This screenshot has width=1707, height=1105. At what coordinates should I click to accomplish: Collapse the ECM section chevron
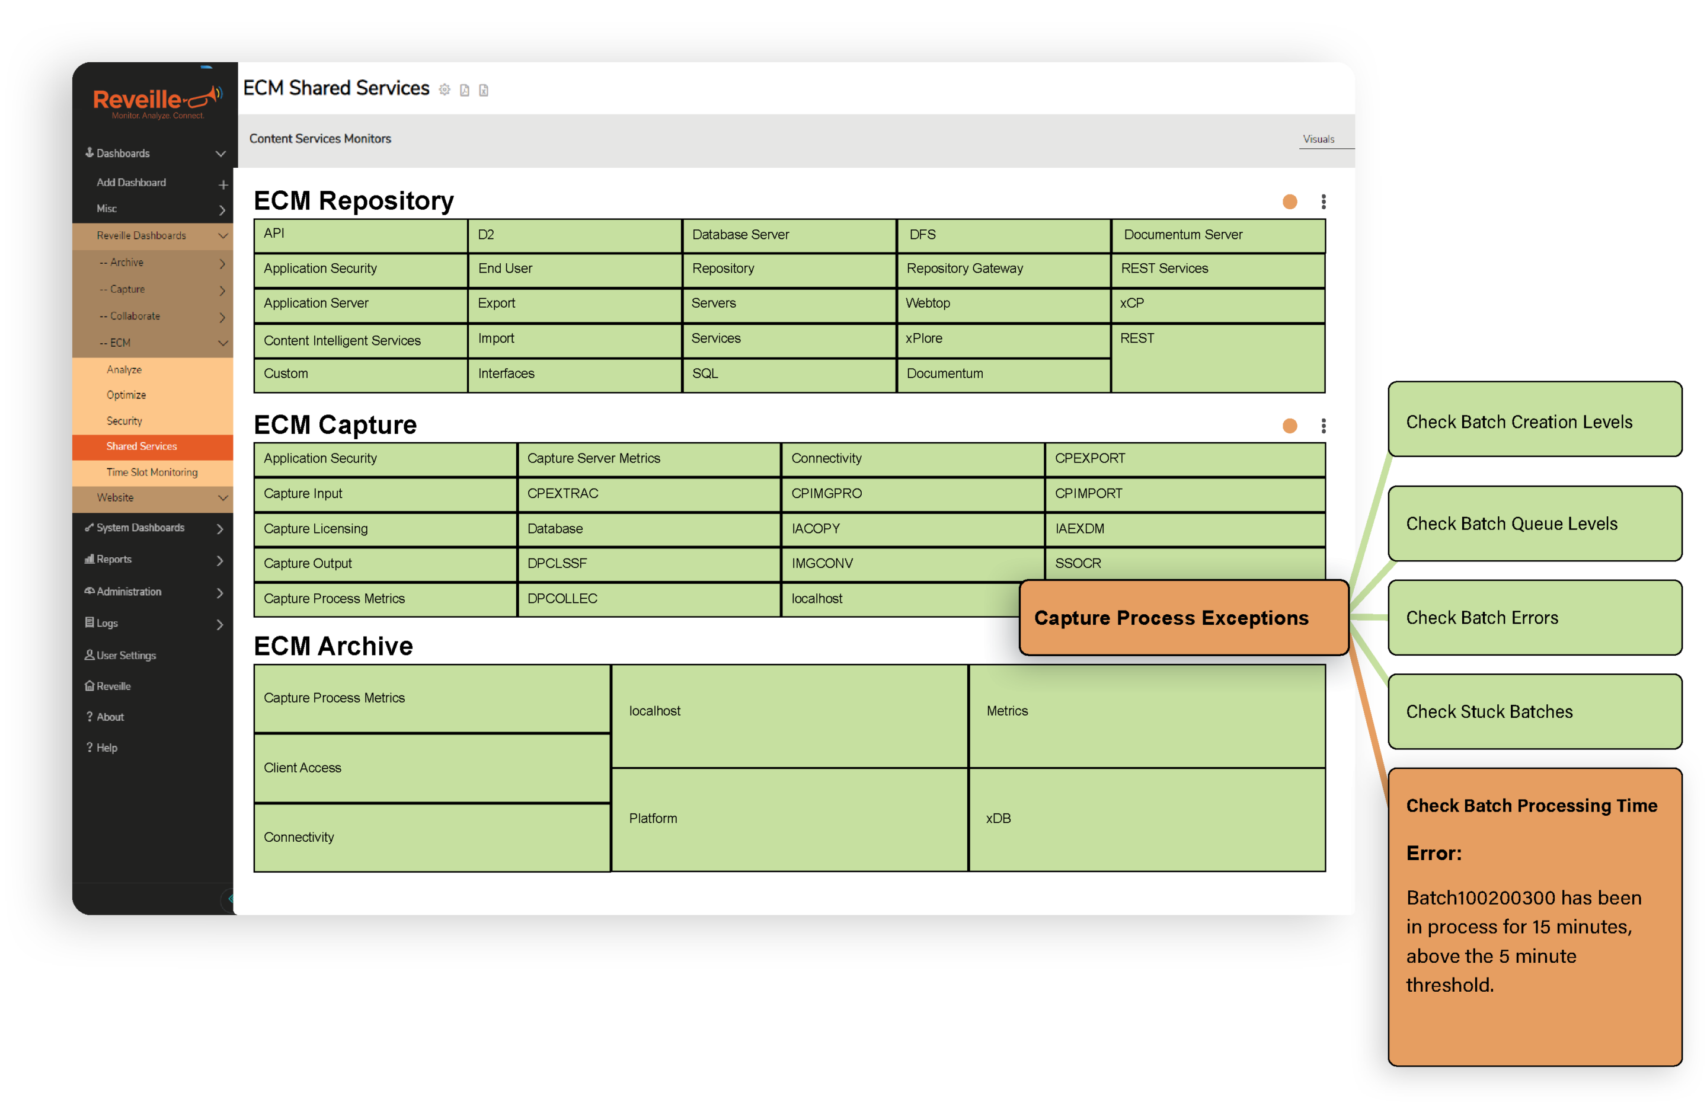point(223,343)
